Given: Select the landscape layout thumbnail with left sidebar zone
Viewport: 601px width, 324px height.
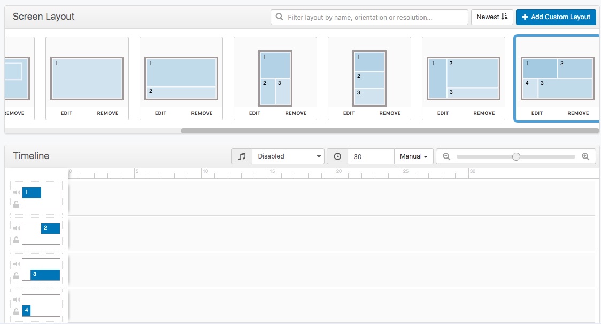Looking at the screenshot, I should [464, 78].
